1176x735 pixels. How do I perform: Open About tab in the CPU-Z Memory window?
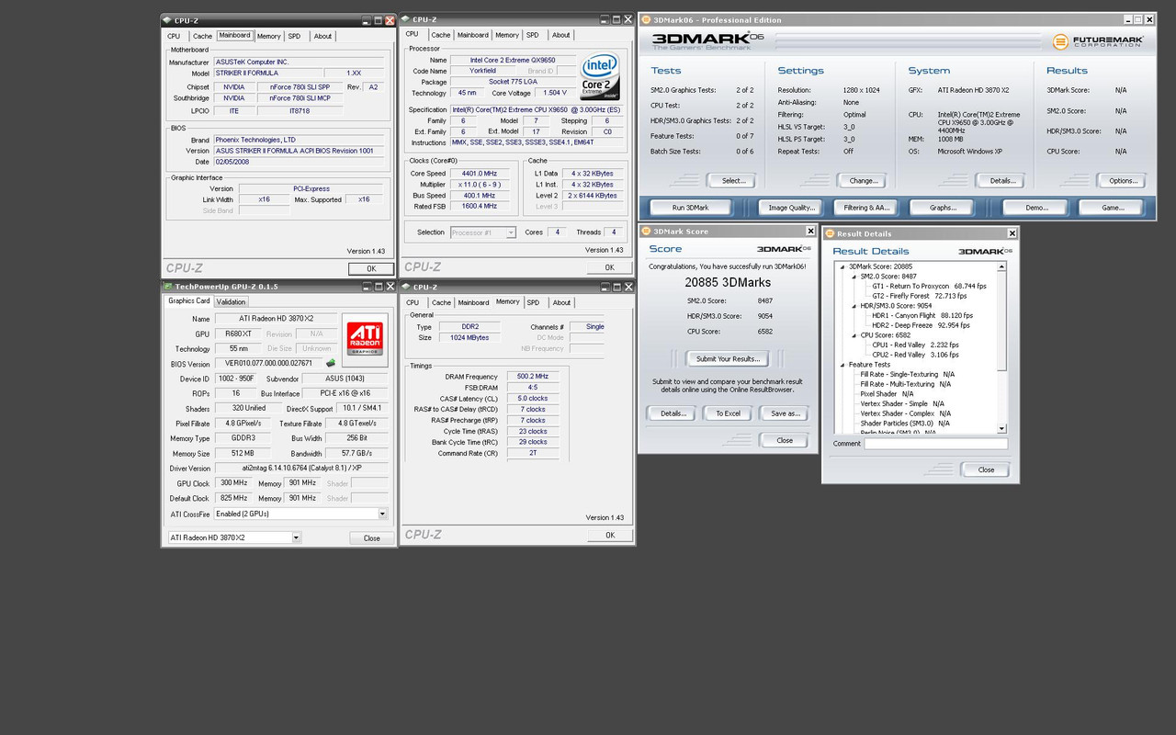[x=561, y=302]
